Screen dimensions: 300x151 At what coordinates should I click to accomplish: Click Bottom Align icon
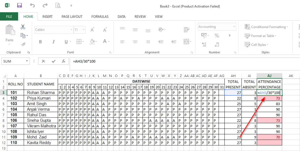pos(148,30)
